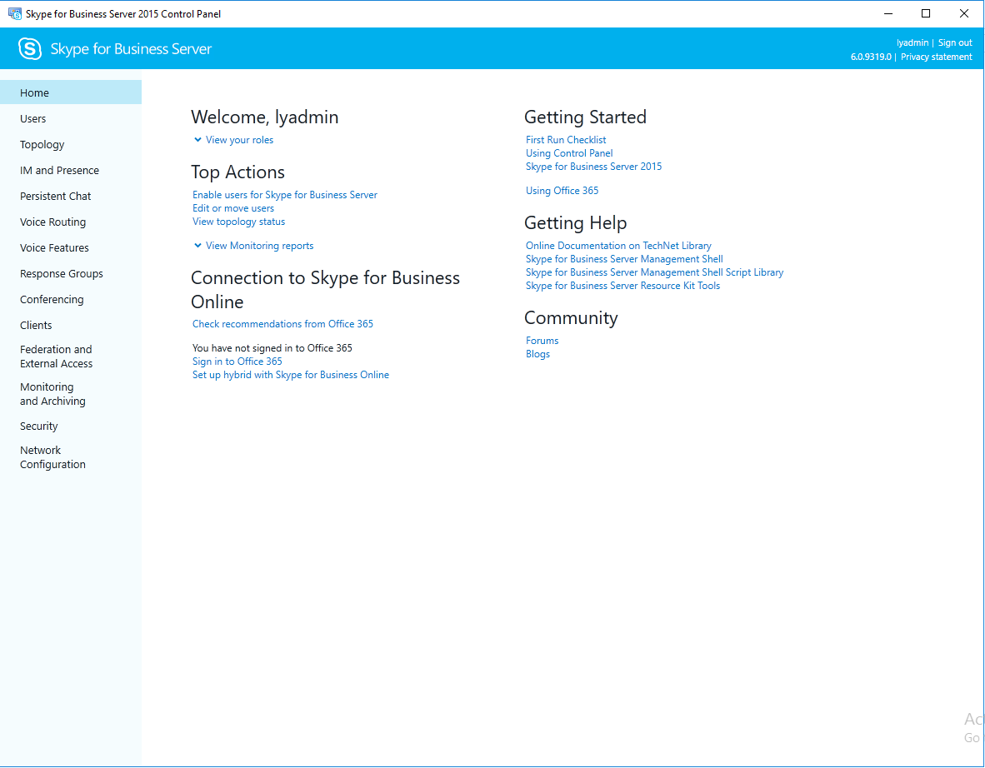Click the Skype logo icon in header
Image resolution: width=985 pixels, height=768 pixels.
tap(29, 48)
